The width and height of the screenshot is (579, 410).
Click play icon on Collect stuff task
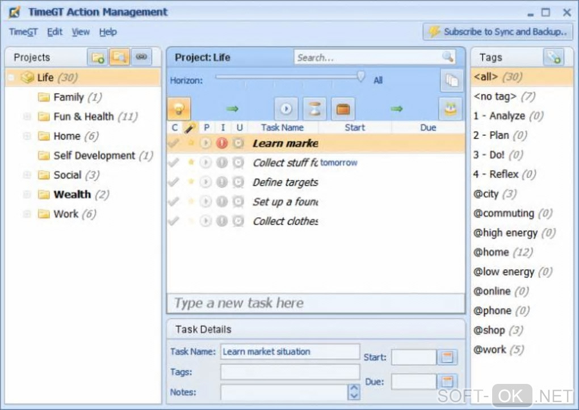[205, 162]
